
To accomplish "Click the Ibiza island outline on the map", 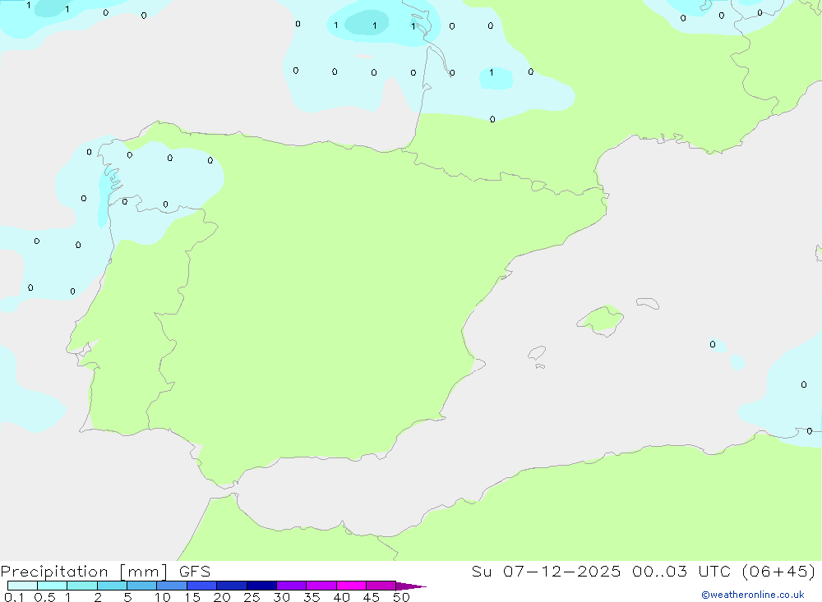I will point(537,353).
